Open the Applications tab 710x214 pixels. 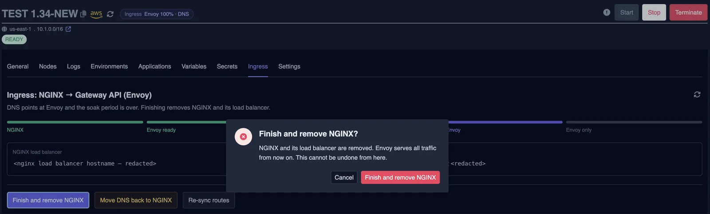(154, 66)
